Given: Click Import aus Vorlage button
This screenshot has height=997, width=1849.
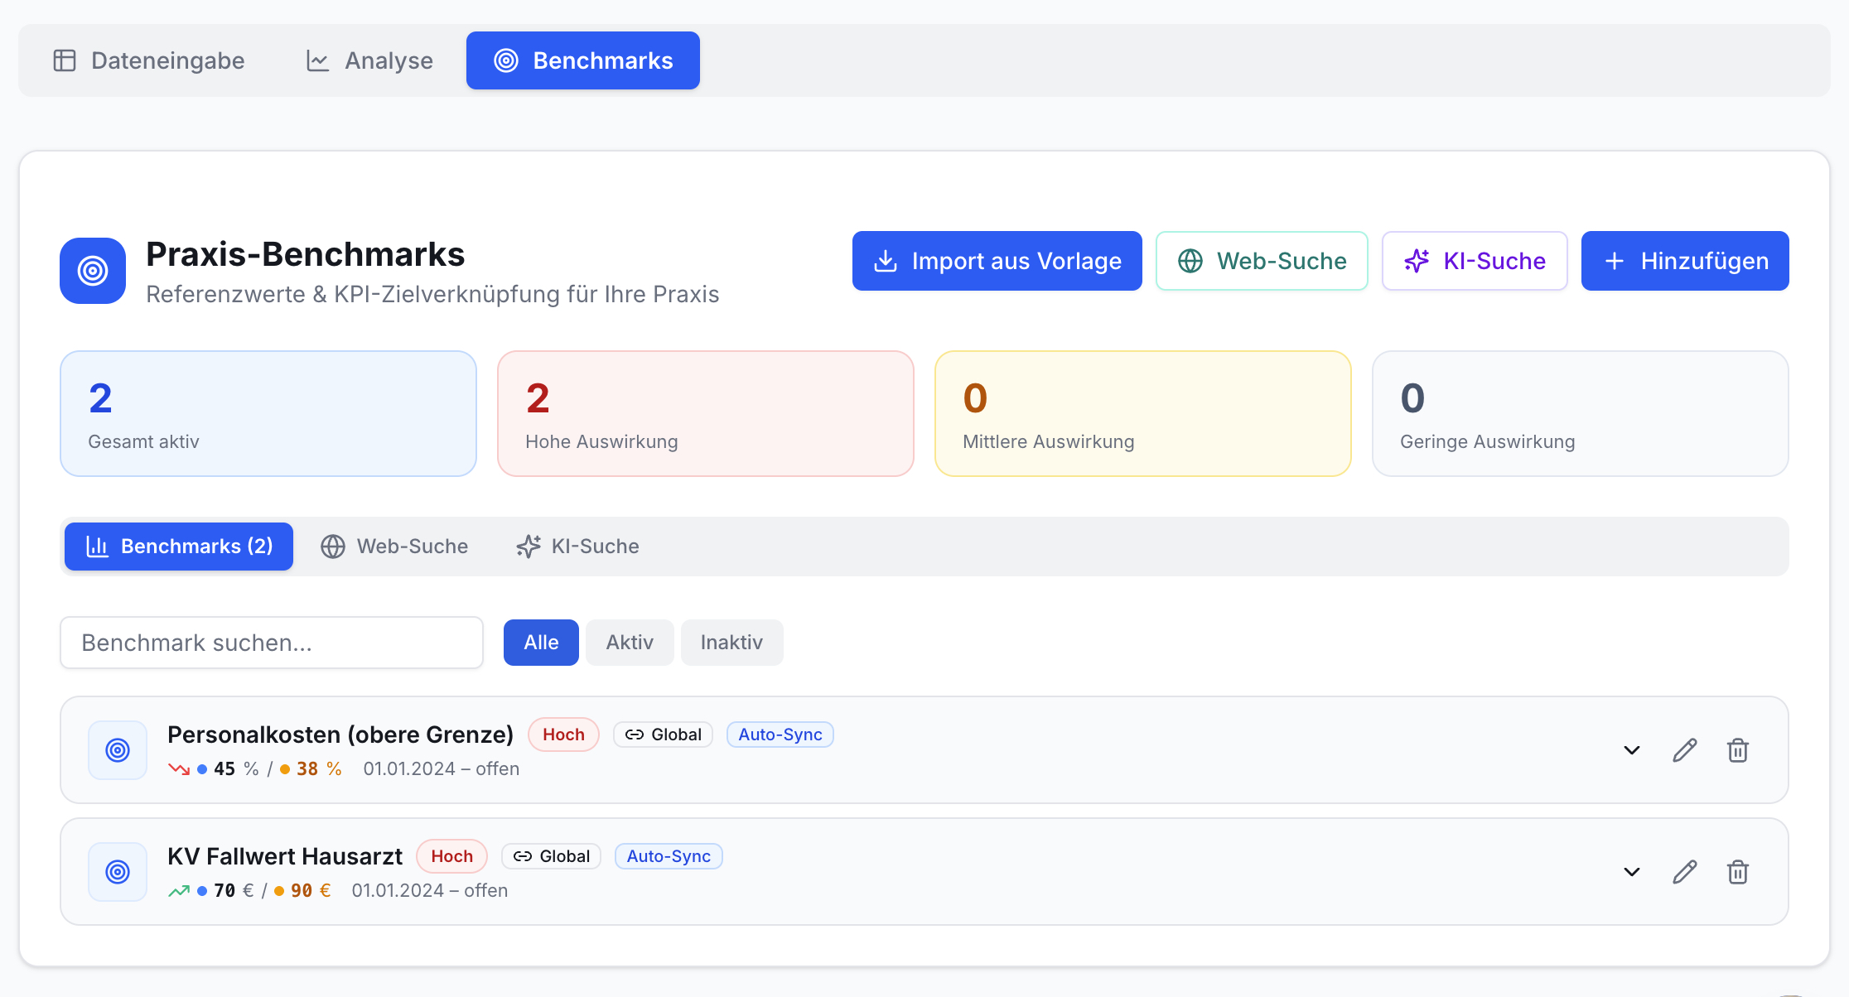Looking at the screenshot, I should pos(997,261).
